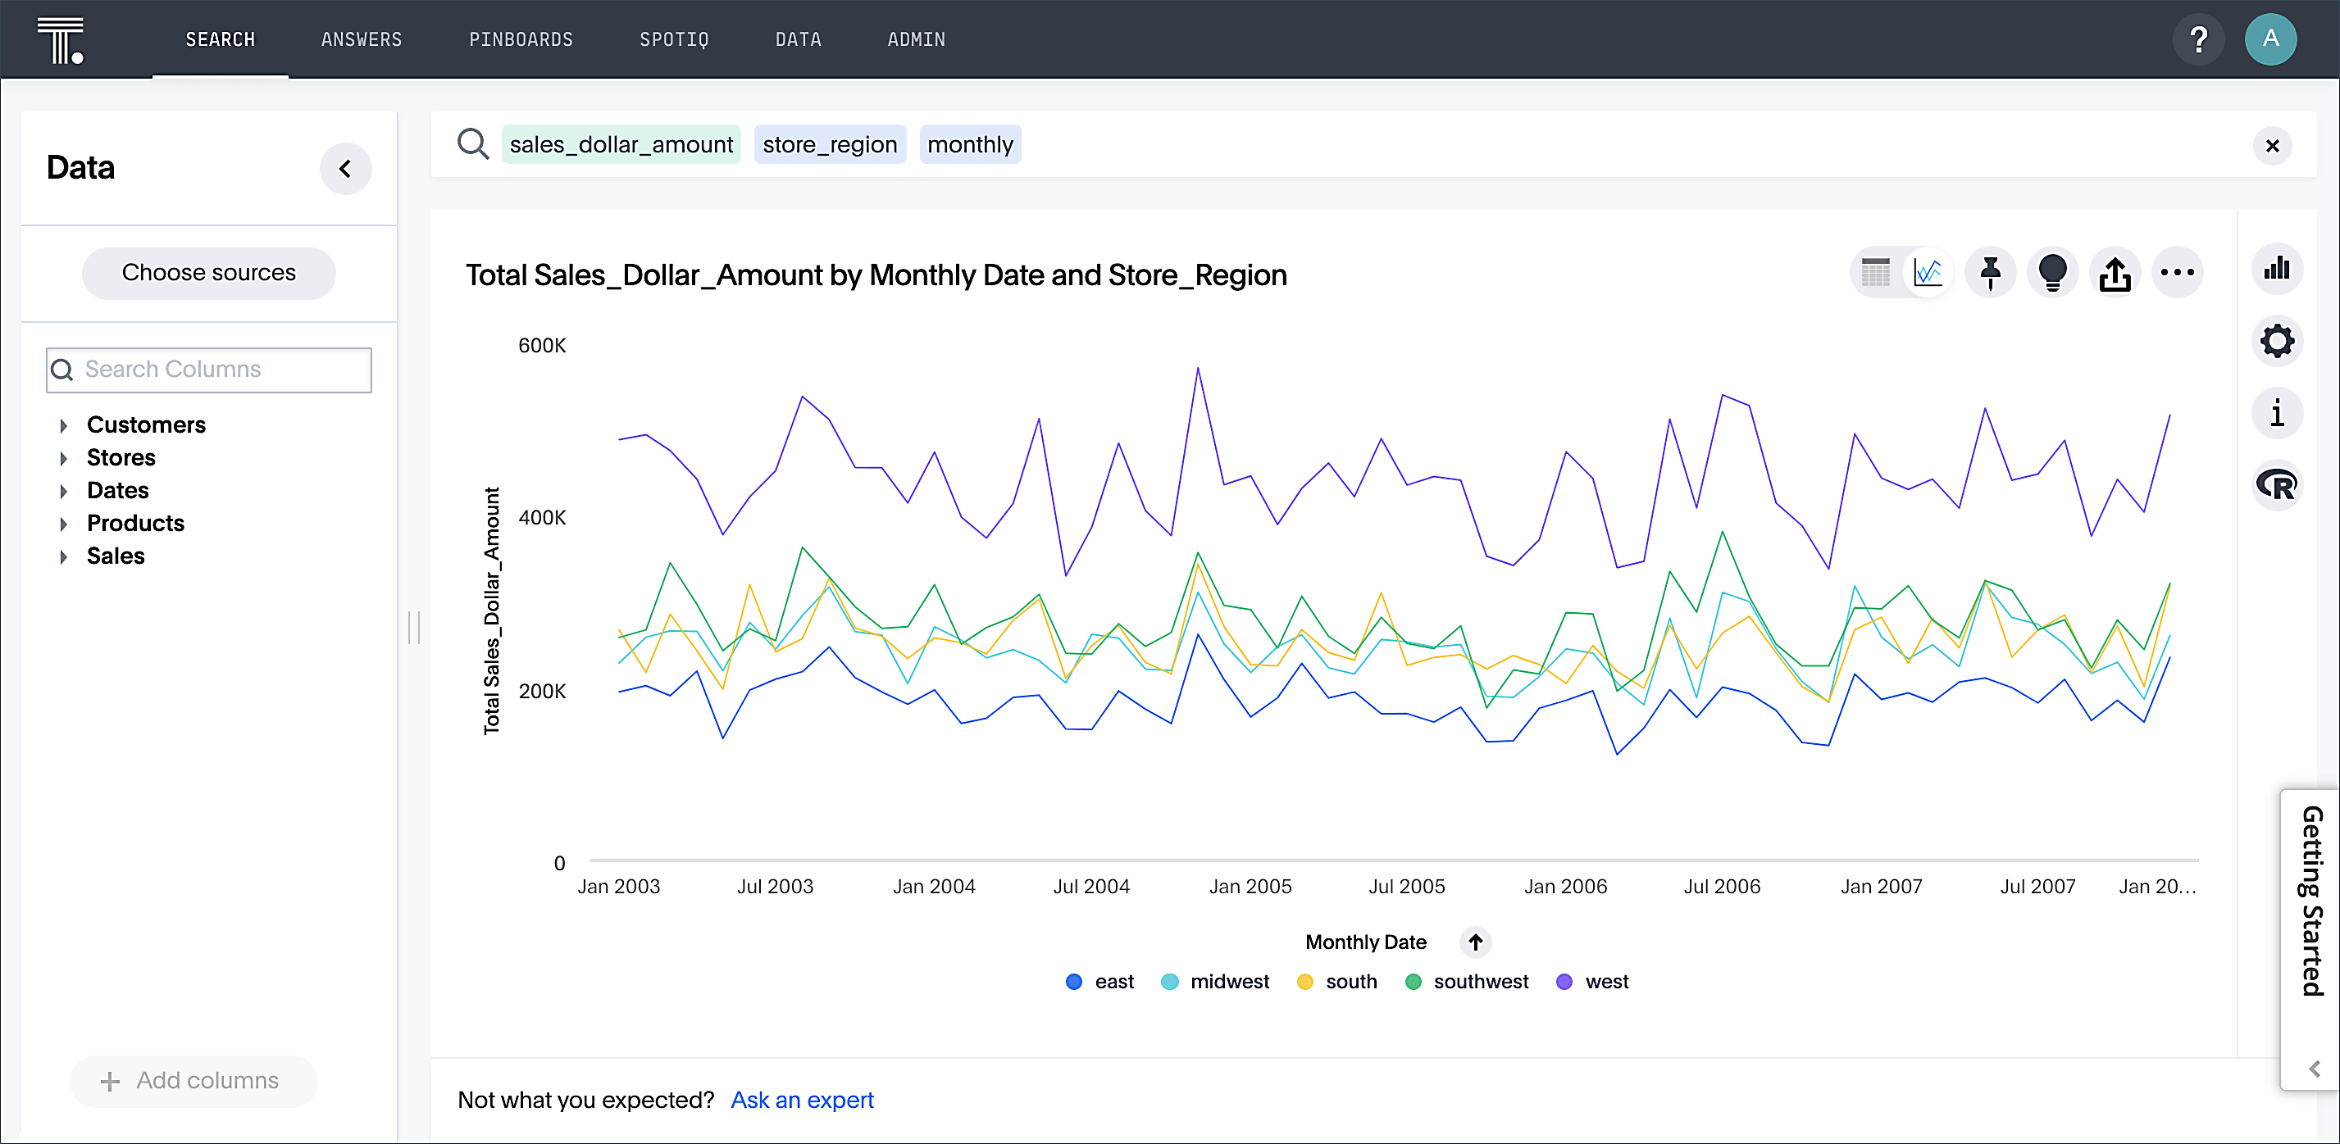This screenshot has width=2340, height=1144.
Task: Click the Add columns button
Action: 193,1080
